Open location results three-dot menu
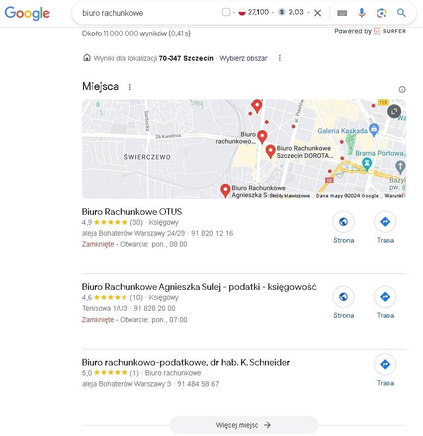Viewport: 423px width, 436px height. (279, 58)
